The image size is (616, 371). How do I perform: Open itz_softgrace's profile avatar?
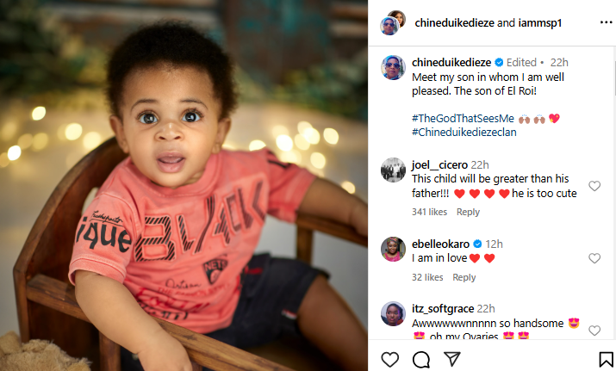tap(393, 313)
